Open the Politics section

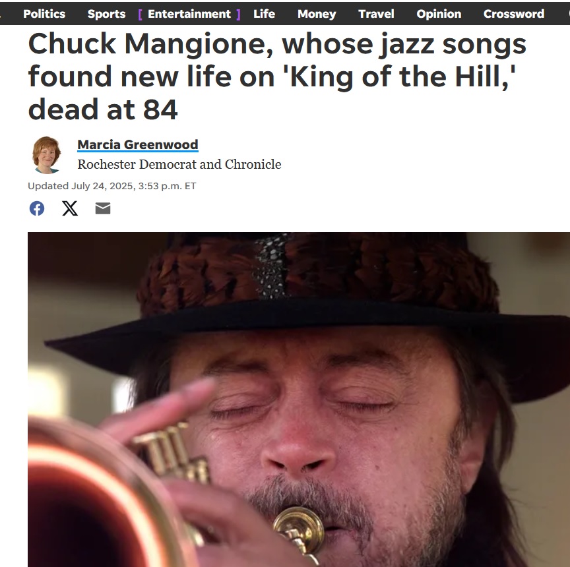coord(44,14)
